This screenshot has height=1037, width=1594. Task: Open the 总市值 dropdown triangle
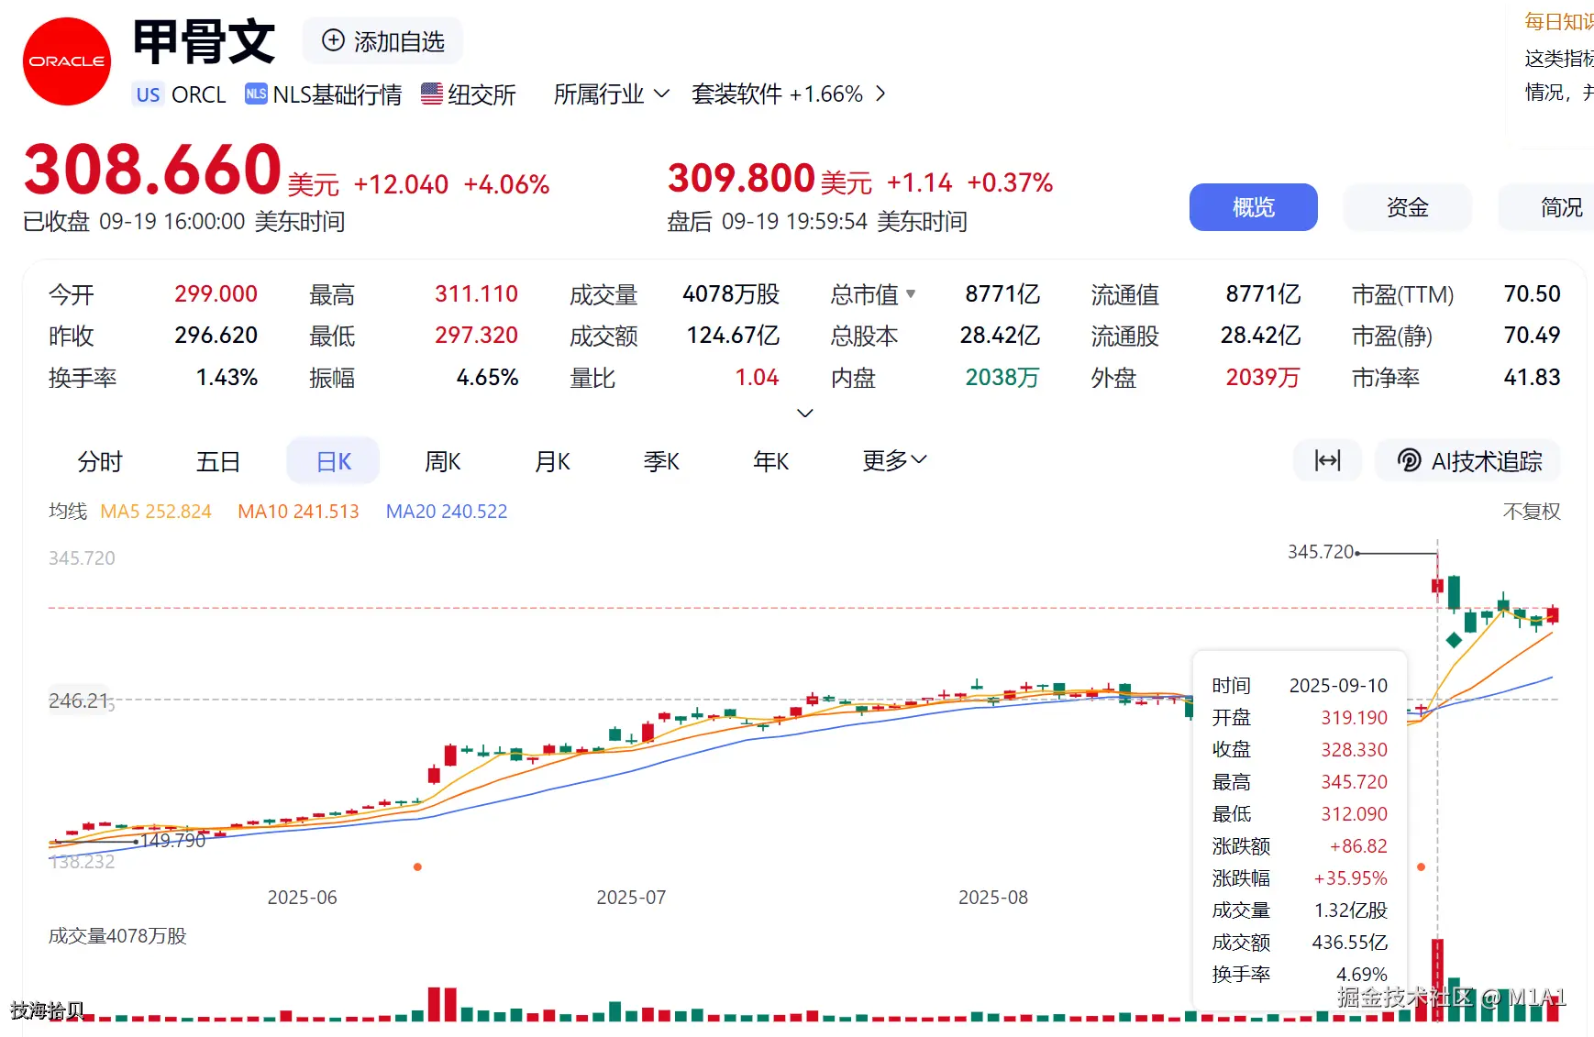(x=911, y=294)
